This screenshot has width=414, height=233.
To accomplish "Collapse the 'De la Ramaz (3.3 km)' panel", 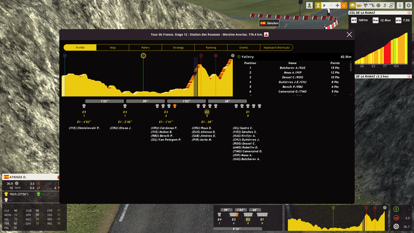I will 409,76.
